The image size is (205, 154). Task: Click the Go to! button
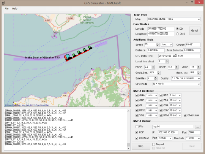click(x=195, y=31)
